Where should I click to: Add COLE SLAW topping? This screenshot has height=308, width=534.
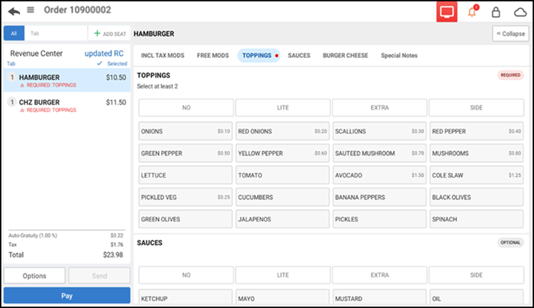tap(477, 175)
